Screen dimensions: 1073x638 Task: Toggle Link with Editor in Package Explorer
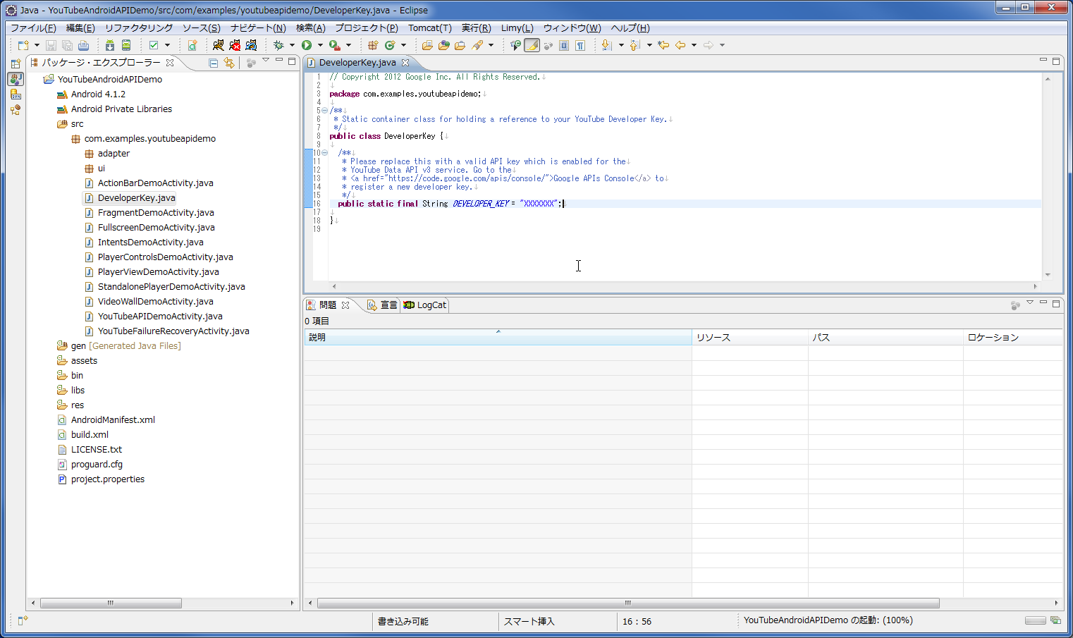(x=229, y=63)
